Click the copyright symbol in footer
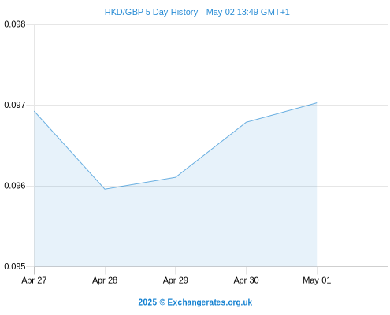Screen dimensions: 390x315 click(x=162, y=302)
